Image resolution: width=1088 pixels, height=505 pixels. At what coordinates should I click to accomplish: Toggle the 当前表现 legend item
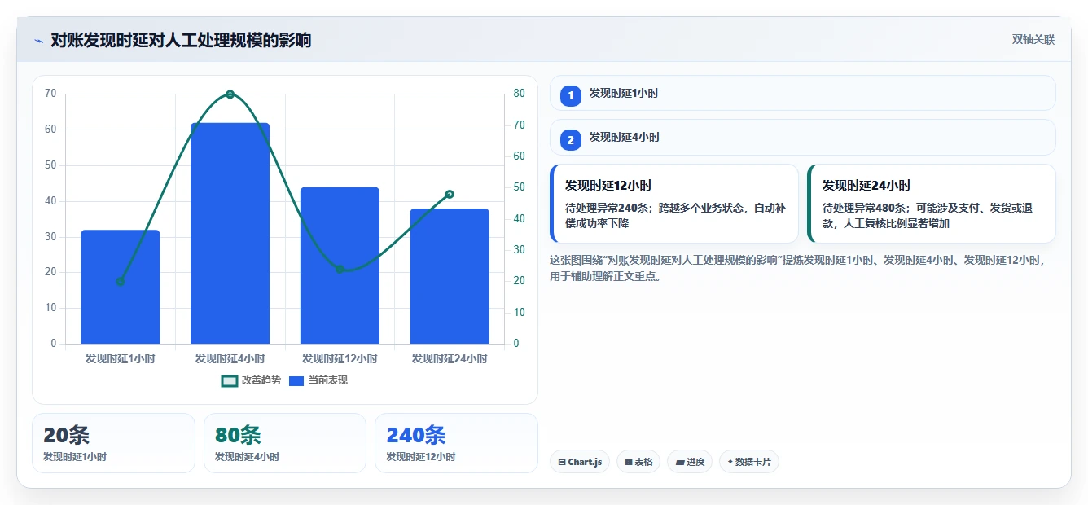tap(318, 380)
